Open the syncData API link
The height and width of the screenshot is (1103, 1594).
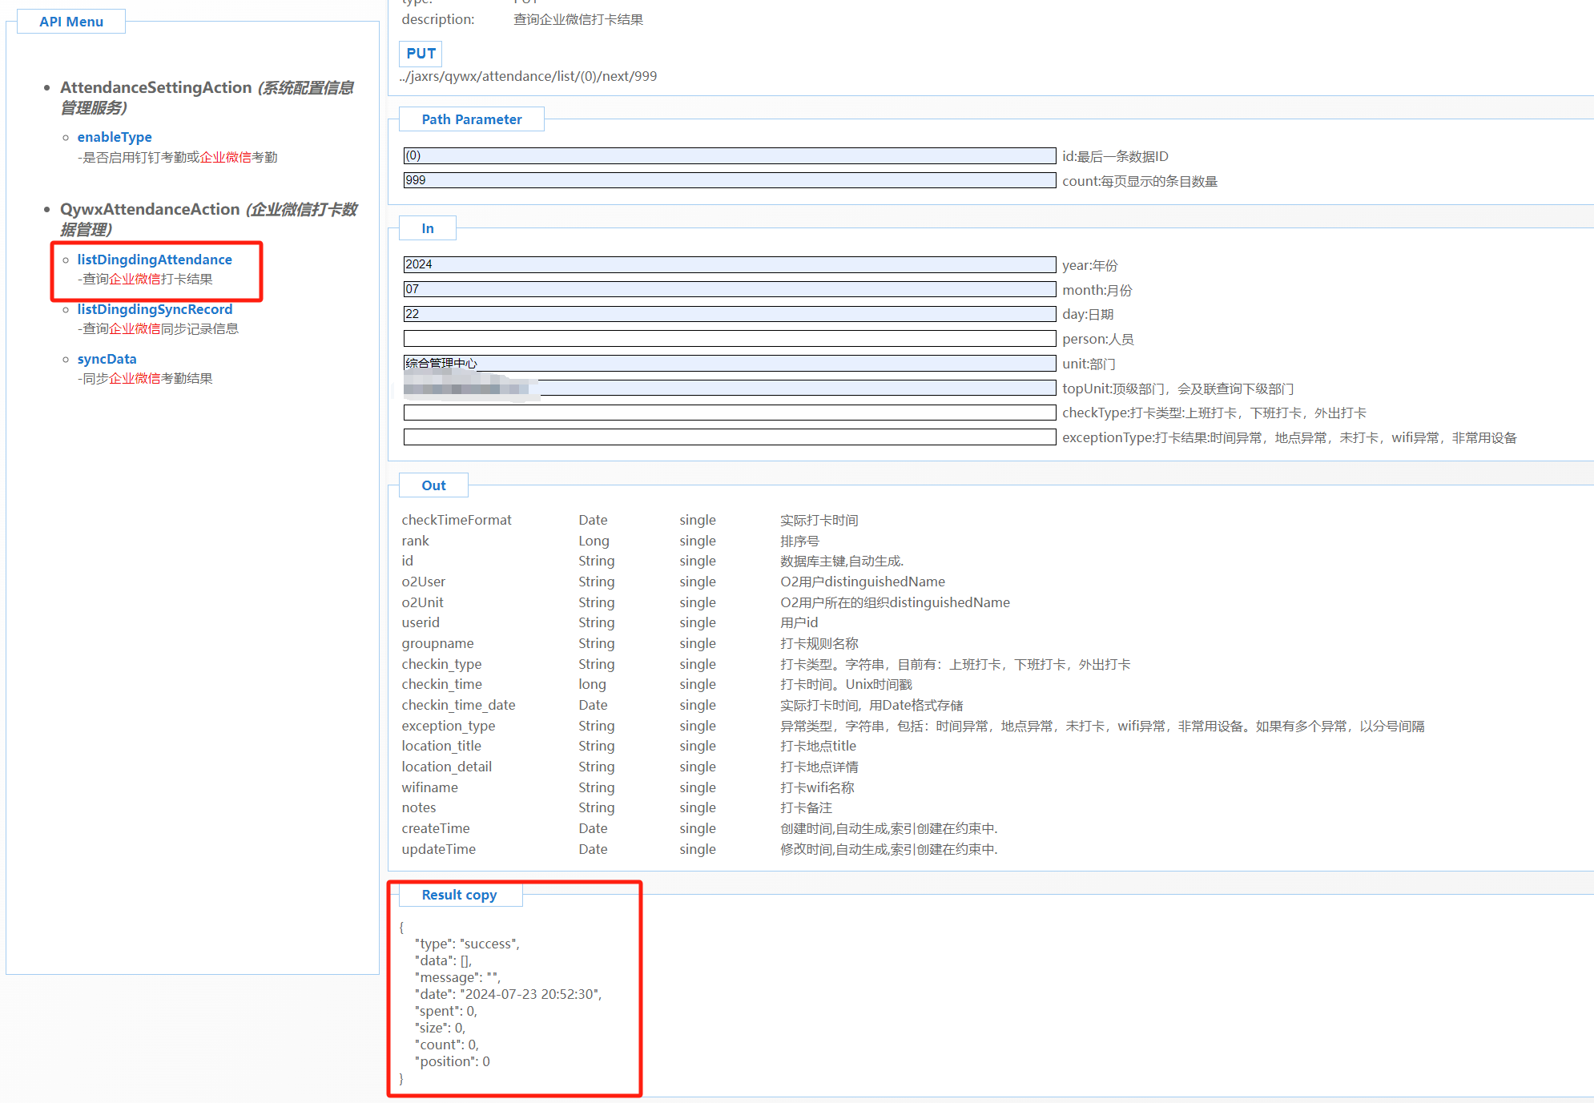tap(107, 359)
